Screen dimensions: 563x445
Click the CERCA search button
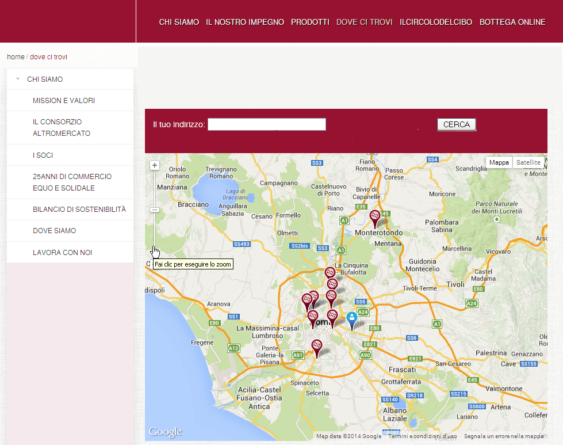[x=457, y=124]
